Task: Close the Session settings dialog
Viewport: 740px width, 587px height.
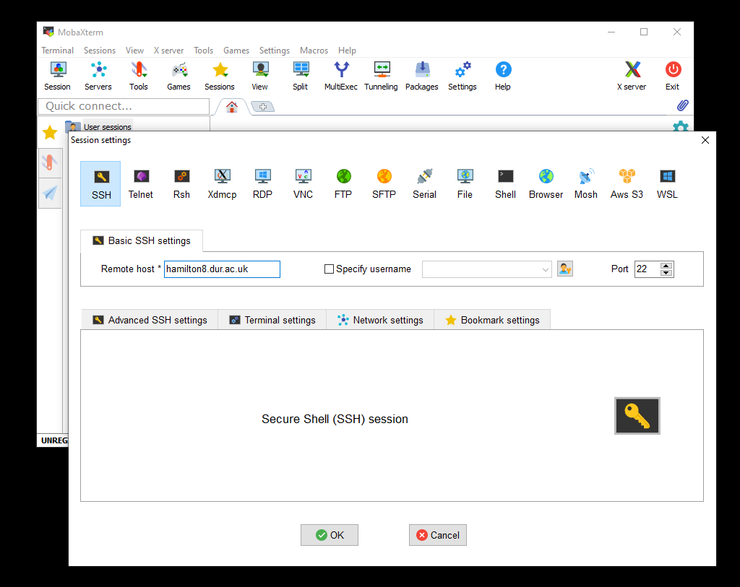Action: tap(705, 140)
